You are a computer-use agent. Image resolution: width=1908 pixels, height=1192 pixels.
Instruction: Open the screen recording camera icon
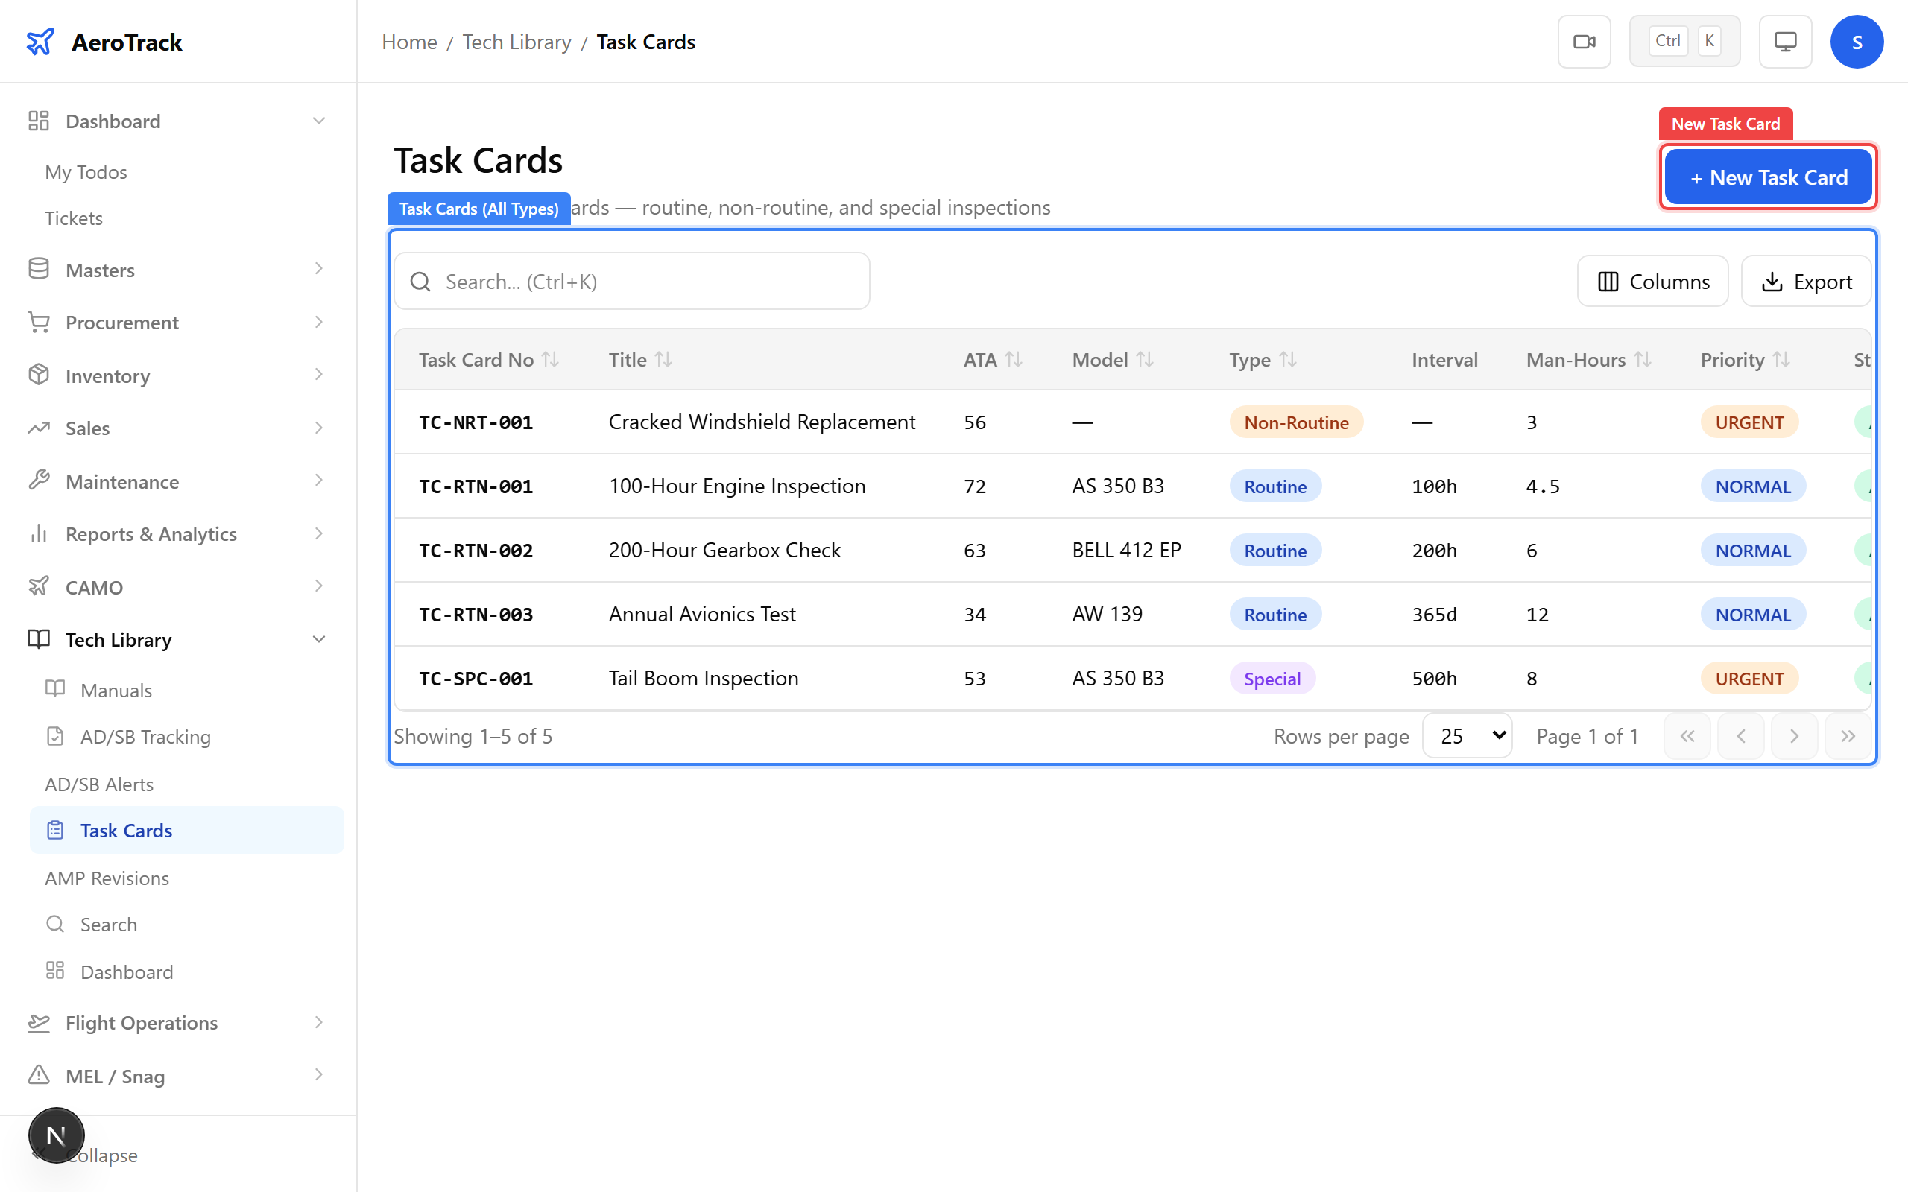[x=1585, y=41]
